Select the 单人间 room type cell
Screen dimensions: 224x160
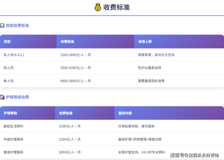[x=8, y=81]
